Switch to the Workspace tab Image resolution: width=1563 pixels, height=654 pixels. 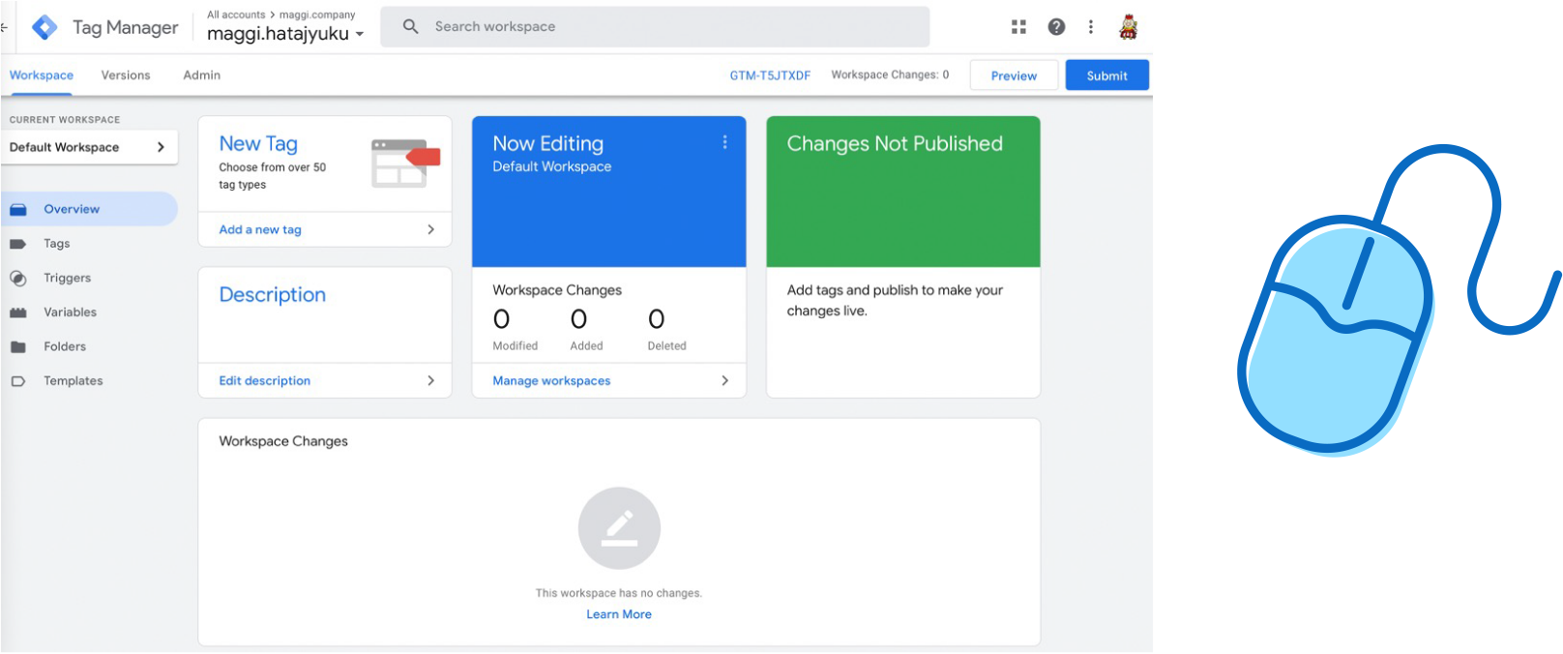coord(42,75)
